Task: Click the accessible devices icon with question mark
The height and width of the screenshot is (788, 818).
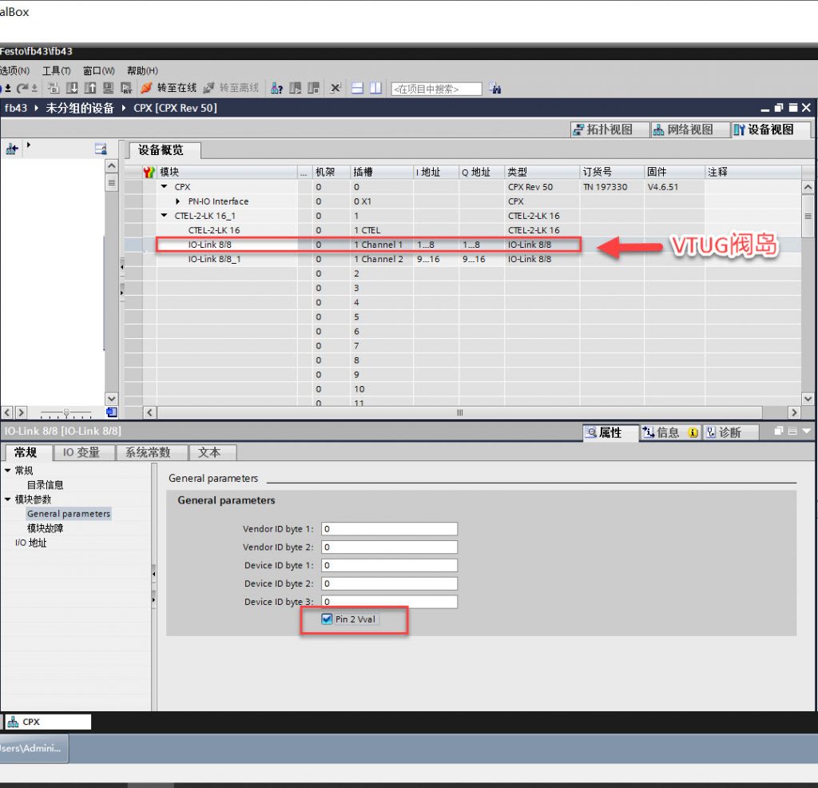Action: 276,88
